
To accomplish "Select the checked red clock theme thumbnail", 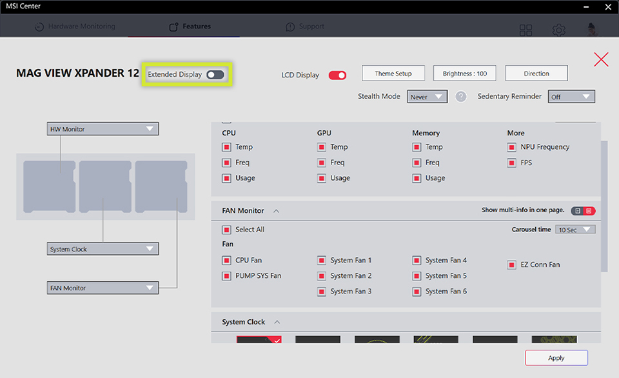I will pyautogui.click(x=259, y=339).
